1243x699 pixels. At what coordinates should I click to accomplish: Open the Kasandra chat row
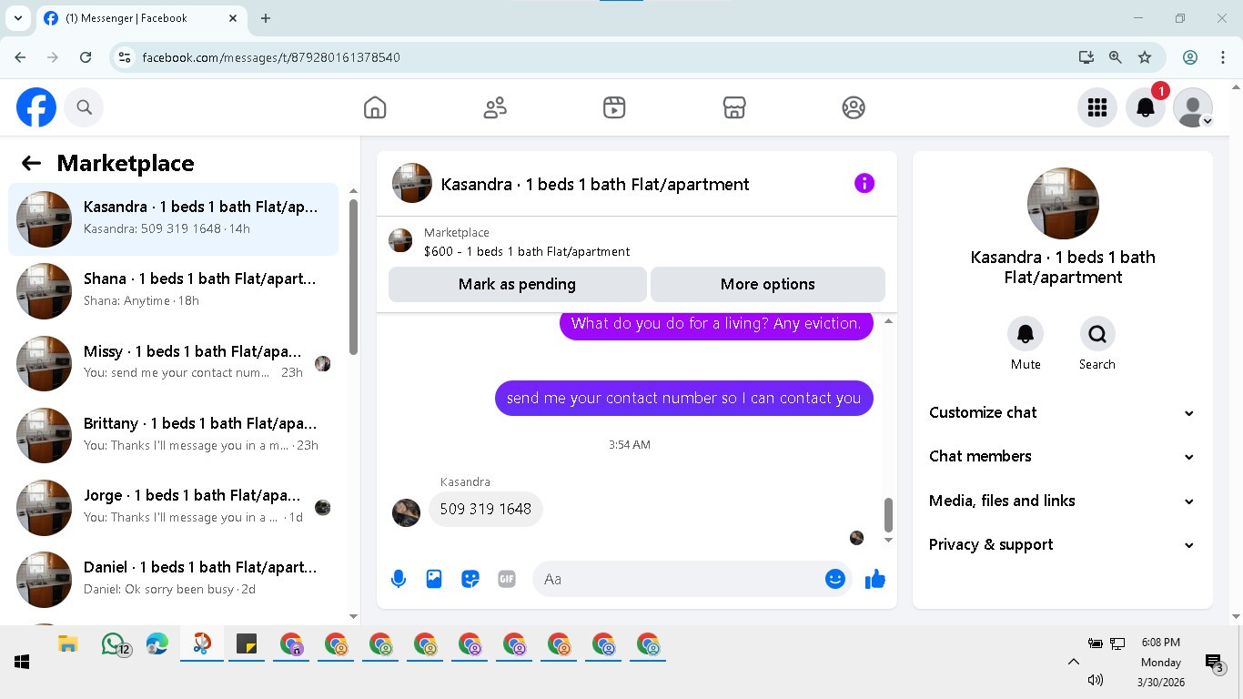(173, 218)
